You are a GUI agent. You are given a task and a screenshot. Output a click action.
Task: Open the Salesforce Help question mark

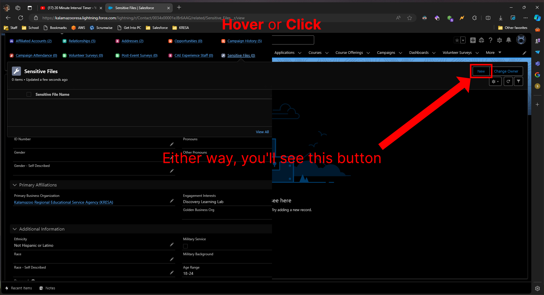[x=491, y=40]
